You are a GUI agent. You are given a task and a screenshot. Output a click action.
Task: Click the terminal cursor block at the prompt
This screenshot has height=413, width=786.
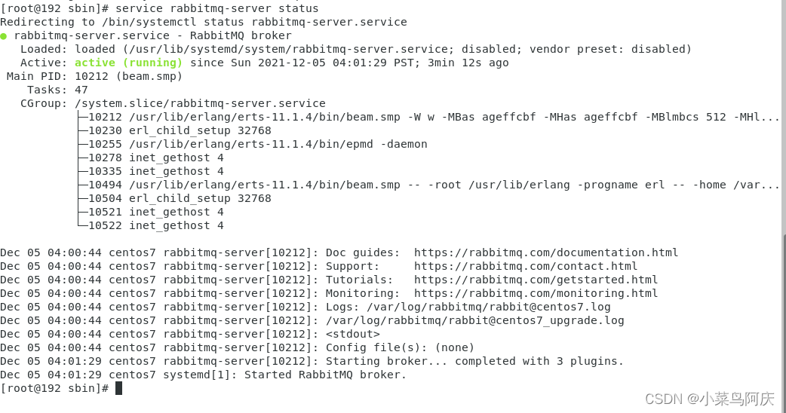[118, 388]
